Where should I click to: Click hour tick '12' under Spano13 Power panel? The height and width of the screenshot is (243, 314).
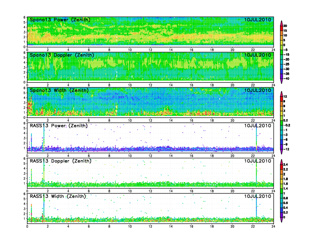click(150, 50)
